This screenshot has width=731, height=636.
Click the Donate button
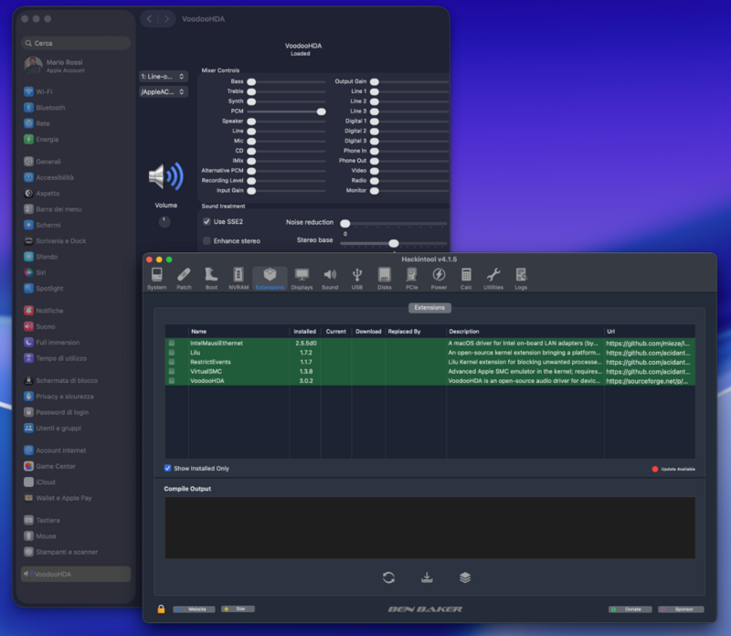pos(630,609)
